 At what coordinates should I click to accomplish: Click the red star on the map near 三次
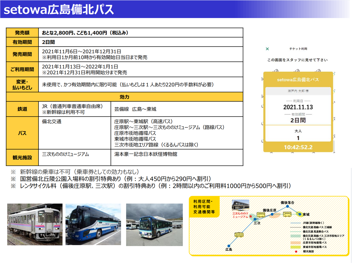click(x=251, y=217)
